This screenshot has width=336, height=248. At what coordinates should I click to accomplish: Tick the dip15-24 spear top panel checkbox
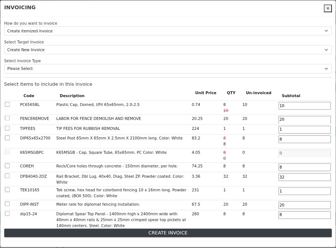(x=7, y=213)
